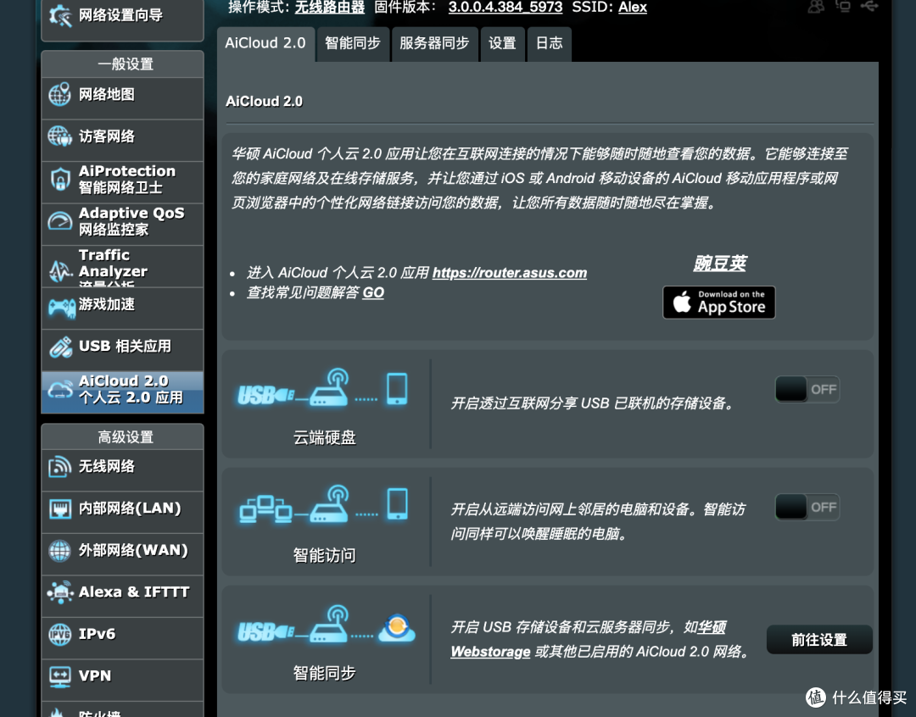Open the https://router.asus.com link
This screenshot has height=717, width=916.
point(510,273)
